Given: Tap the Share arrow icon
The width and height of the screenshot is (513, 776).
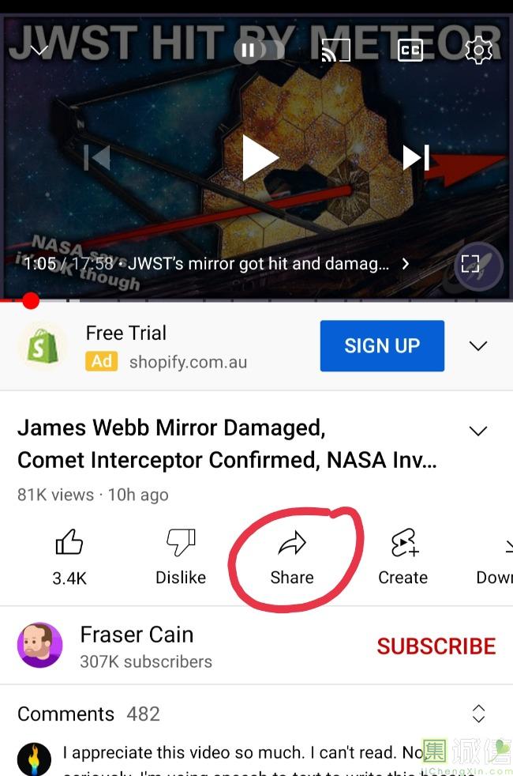Looking at the screenshot, I should (x=292, y=543).
